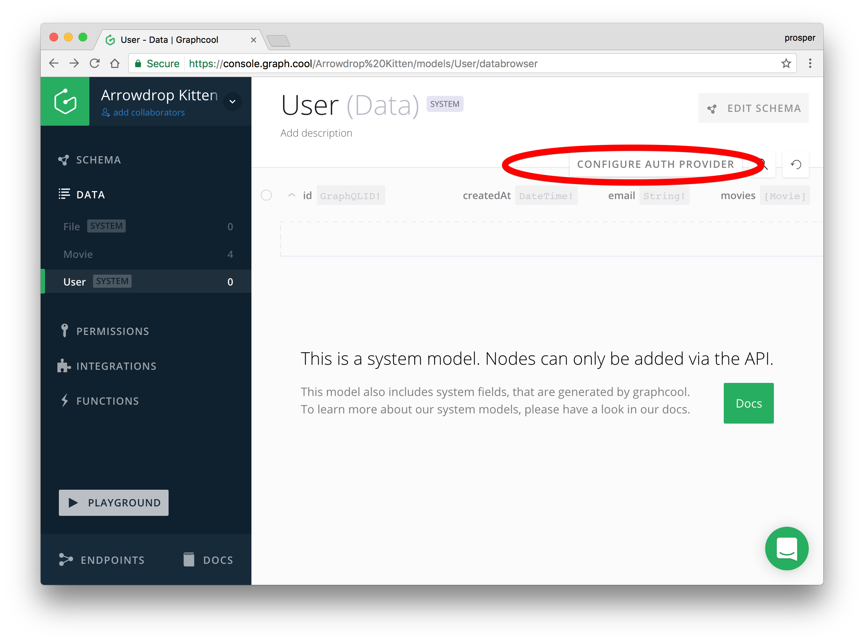The width and height of the screenshot is (864, 643).
Task: Open the Arrowdrop Kitten project dropdown
Action: click(x=232, y=102)
